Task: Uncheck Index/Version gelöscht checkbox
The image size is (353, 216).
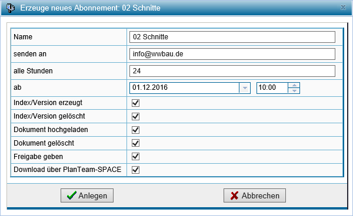Action: click(135, 116)
